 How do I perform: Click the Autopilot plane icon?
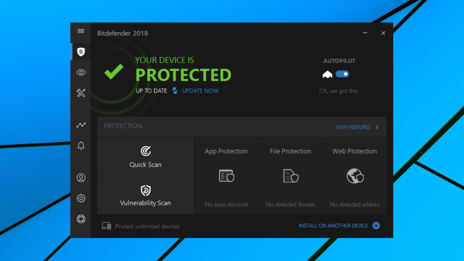coord(327,74)
